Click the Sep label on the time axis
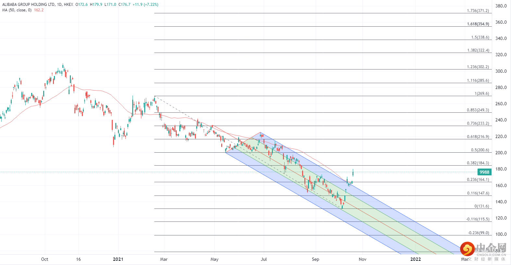Screen dimensions: 511x265 315,259
